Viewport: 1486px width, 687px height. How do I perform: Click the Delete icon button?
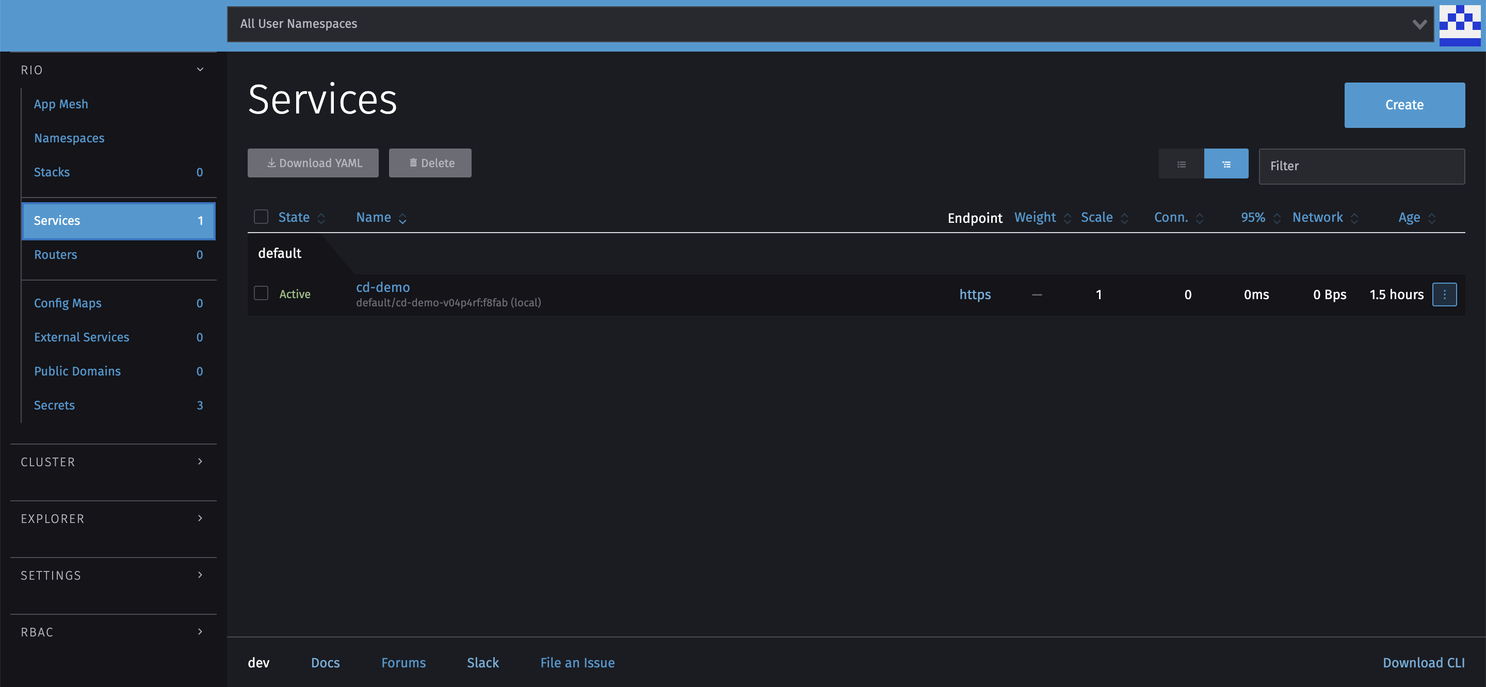click(x=430, y=163)
